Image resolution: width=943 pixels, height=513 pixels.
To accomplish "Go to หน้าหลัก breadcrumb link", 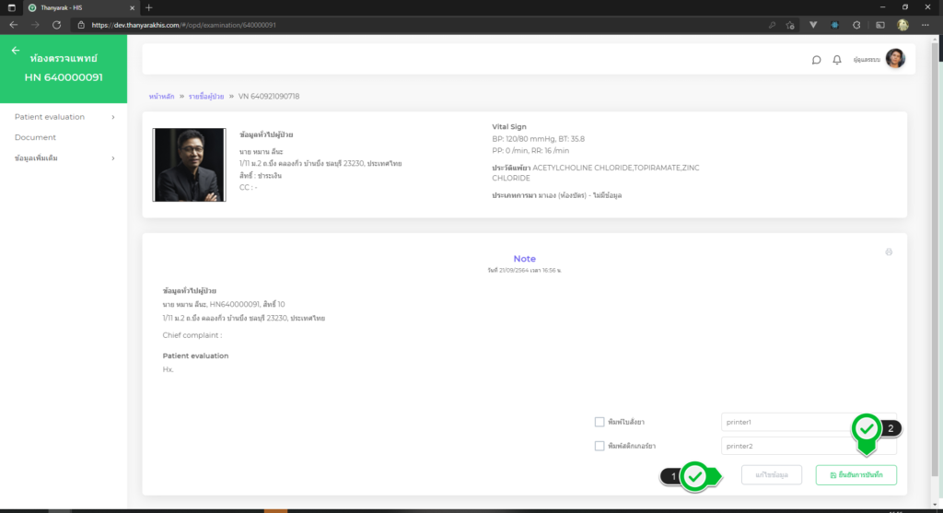I will (161, 96).
